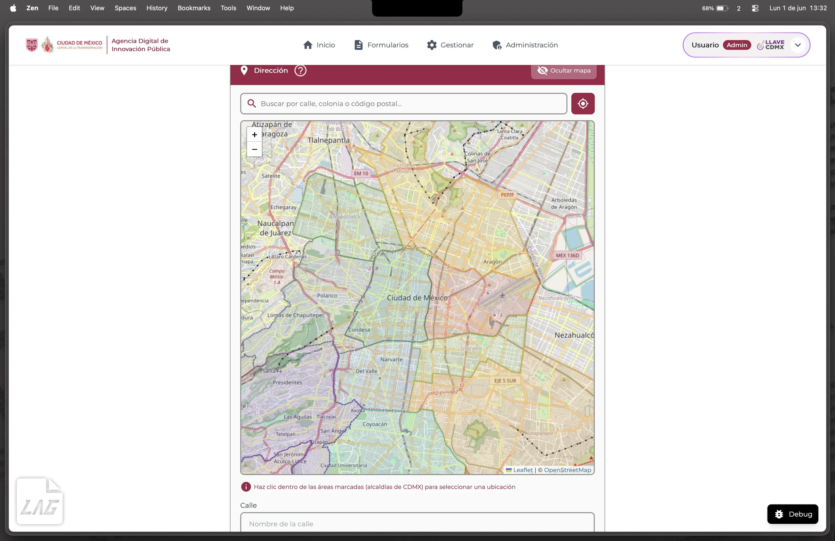
Task: Click the Del Valle label on the map
Action: tap(367, 371)
